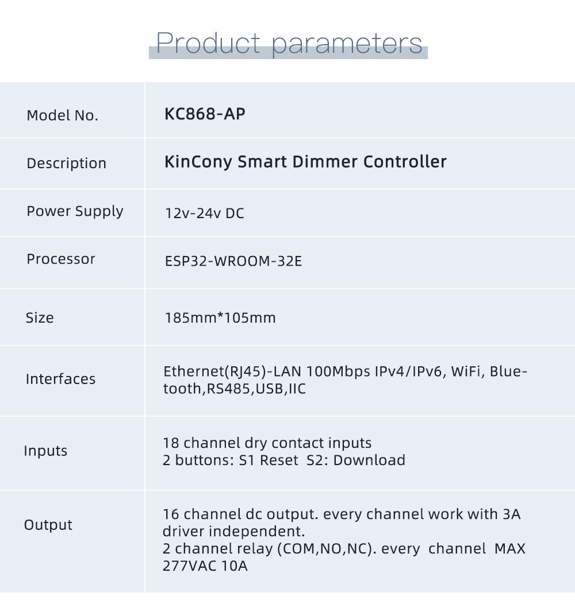Image resolution: width=575 pixels, height=612 pixels.
Task: Select the Description row label
Action: click(x=66, y=163)
